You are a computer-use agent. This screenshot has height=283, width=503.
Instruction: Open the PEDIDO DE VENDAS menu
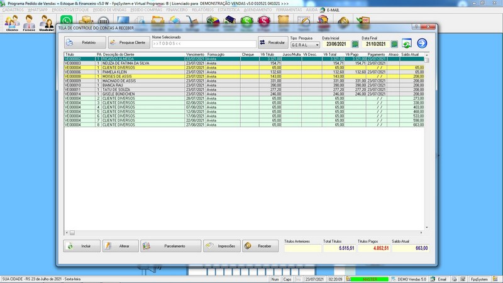(109, 10)
